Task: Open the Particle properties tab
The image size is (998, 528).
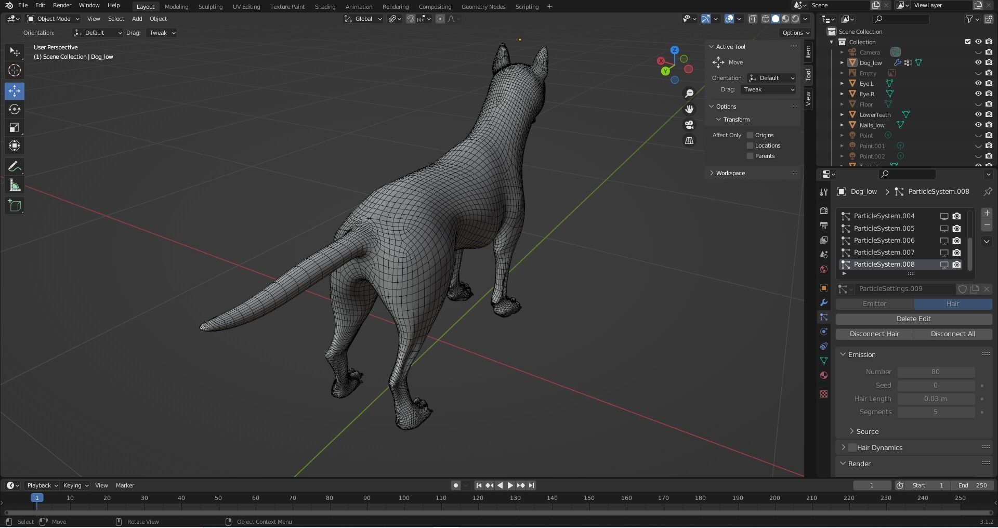Action: (823, 317)
